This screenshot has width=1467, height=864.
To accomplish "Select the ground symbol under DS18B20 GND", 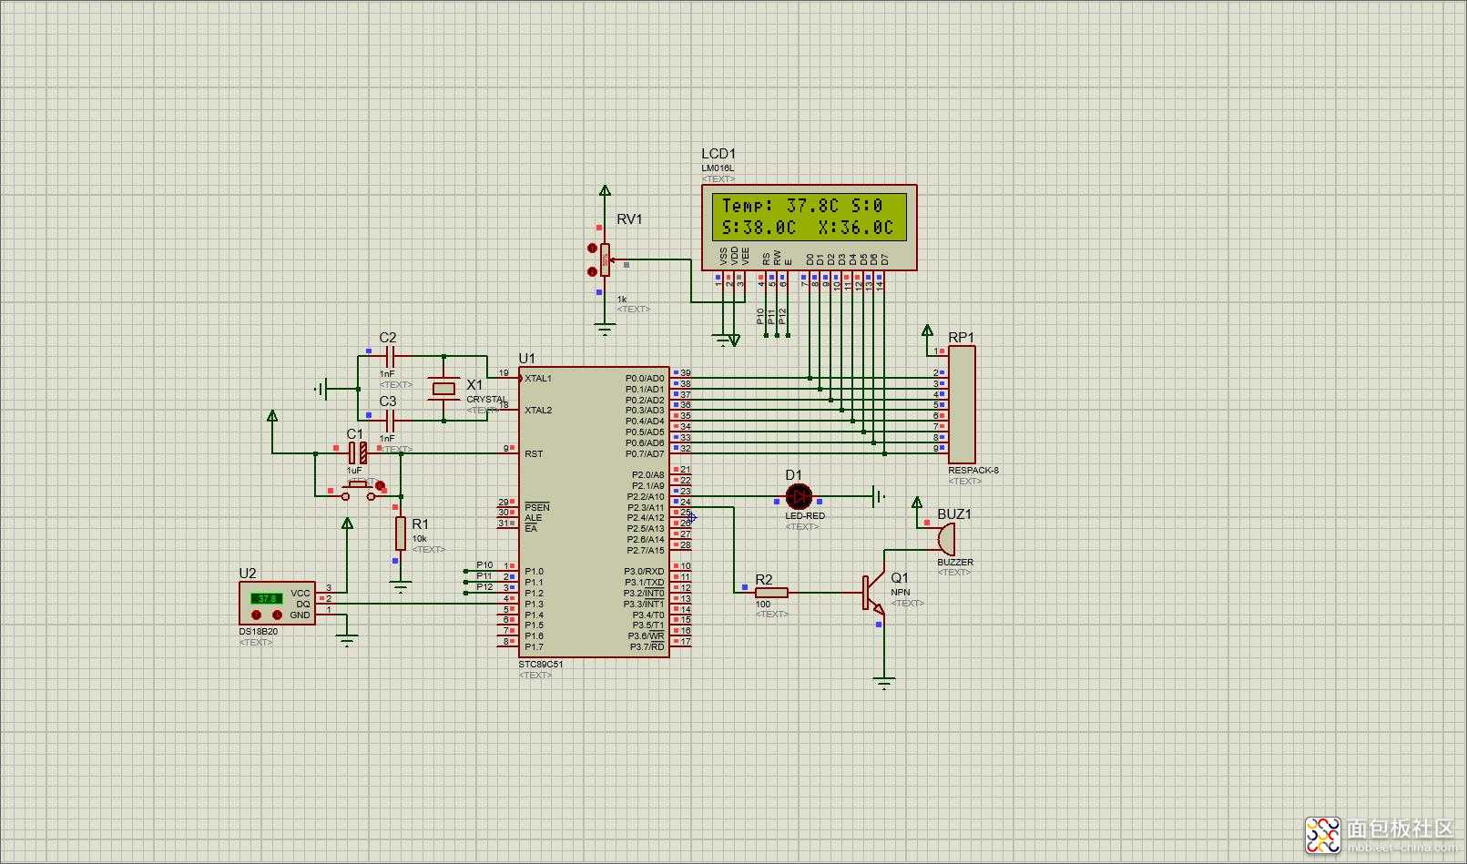I will click(x=347, y=641).
